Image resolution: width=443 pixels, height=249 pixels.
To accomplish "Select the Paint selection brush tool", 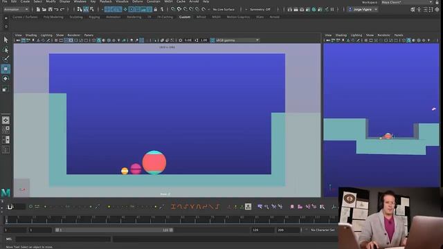I will [6, 59].
